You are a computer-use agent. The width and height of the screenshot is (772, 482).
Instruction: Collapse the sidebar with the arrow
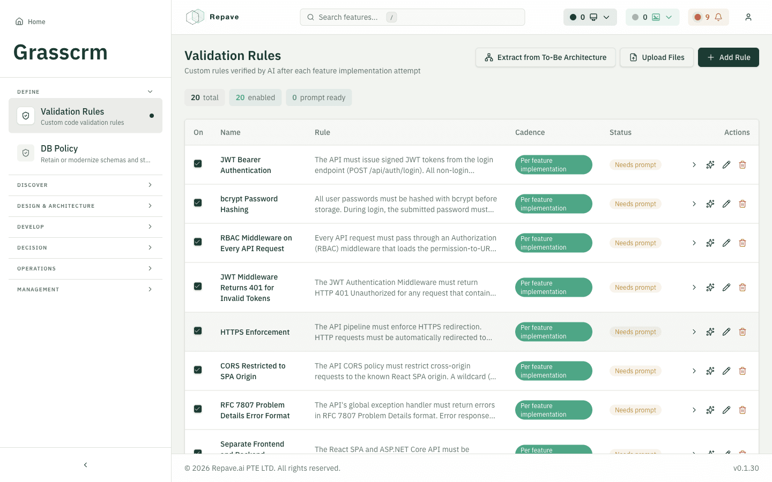click(x=85, y=465)
